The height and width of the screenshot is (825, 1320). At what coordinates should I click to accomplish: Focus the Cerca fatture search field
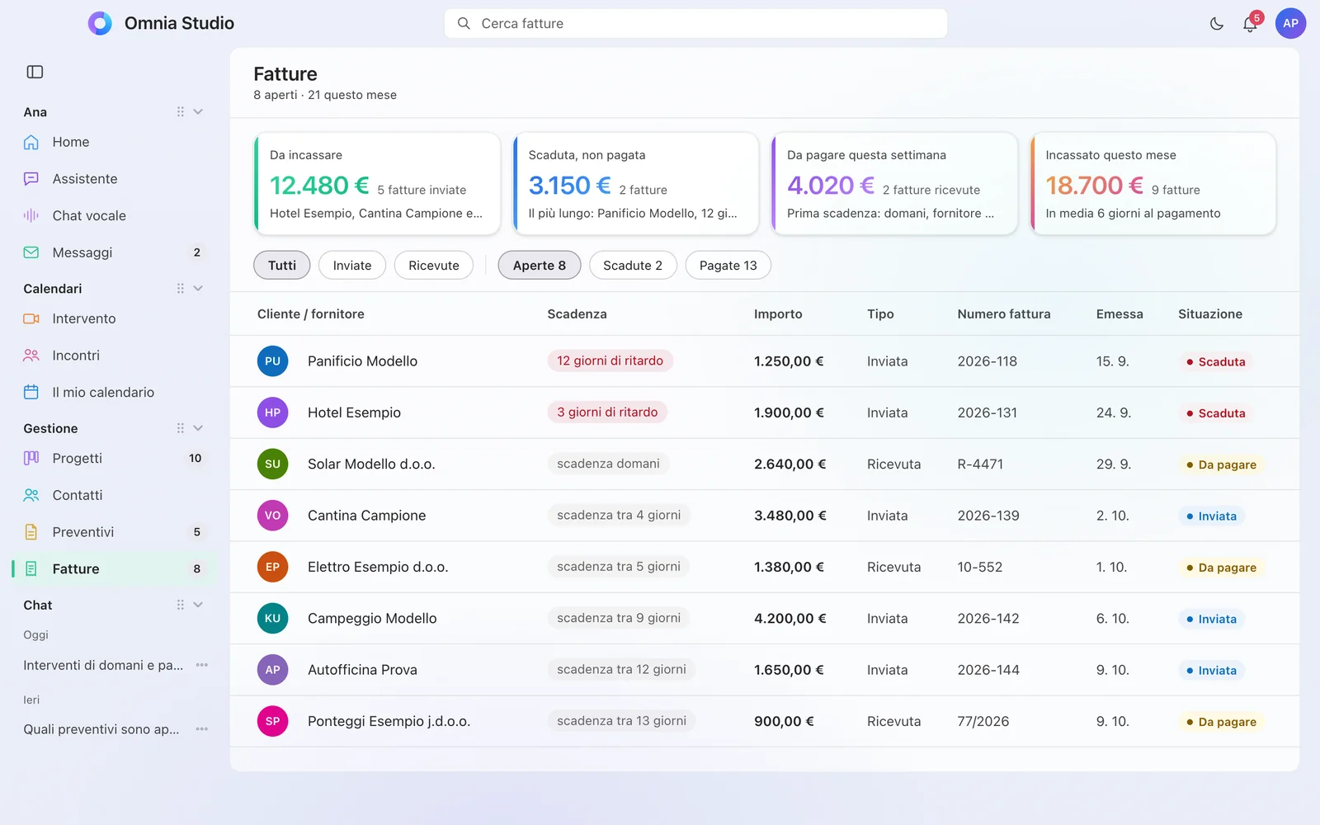tap(695, 23)
